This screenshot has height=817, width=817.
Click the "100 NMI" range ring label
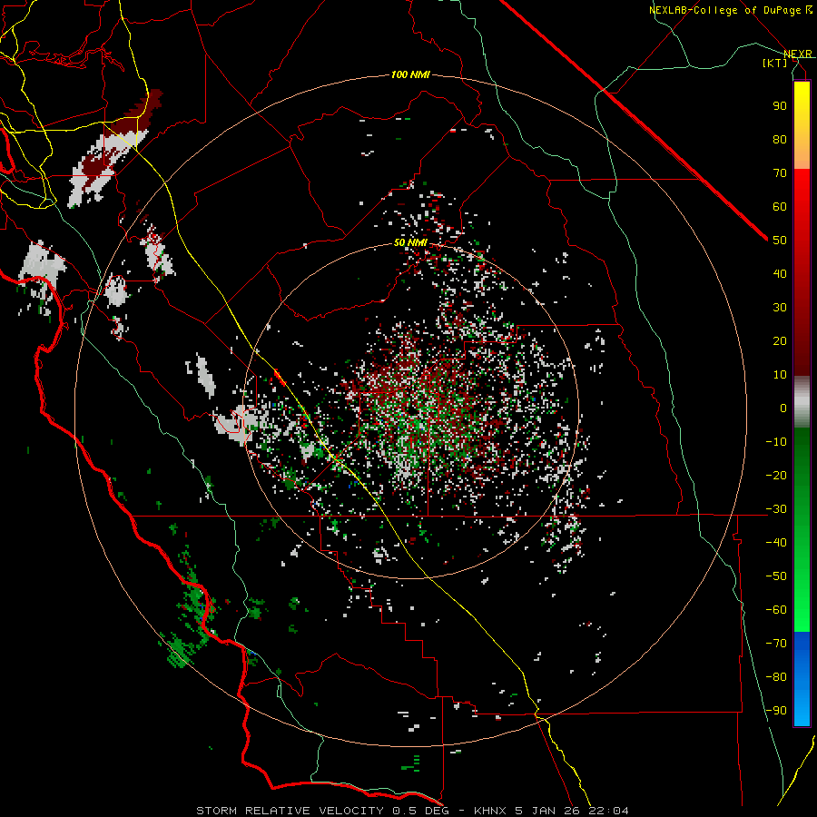tap(410, 75)
